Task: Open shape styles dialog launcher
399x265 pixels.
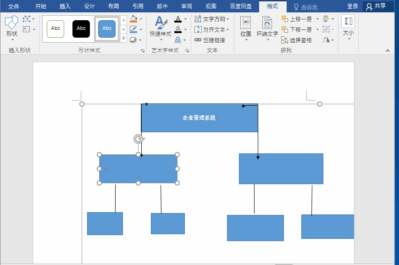Action: tap(143, 51)
